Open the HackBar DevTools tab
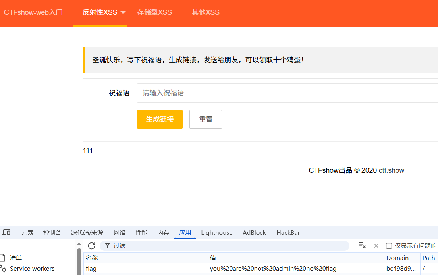 click(288, 233)
